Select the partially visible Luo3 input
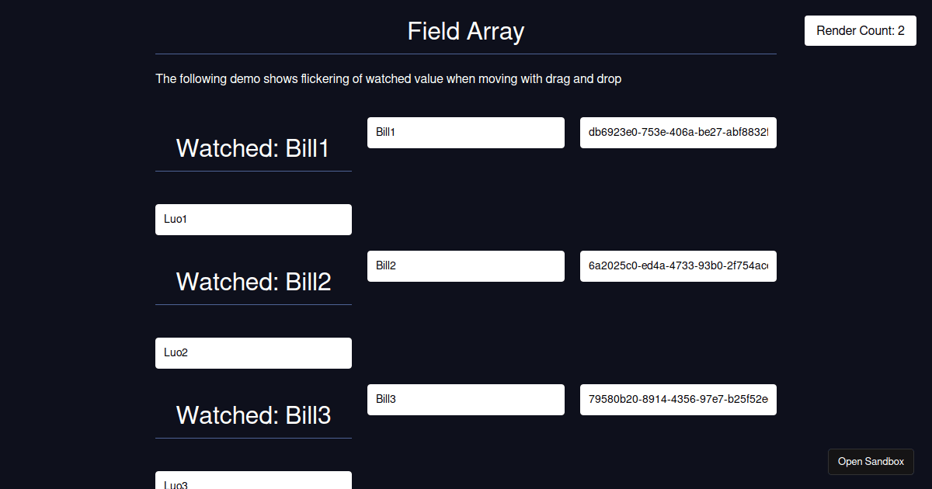This screenshot has height=489, width=932. 253,481
